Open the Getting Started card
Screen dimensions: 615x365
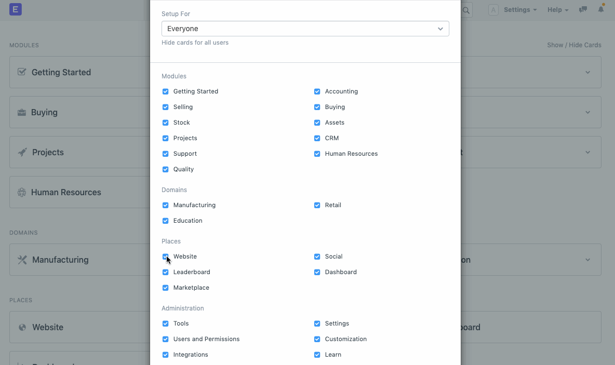pos(61,72)
